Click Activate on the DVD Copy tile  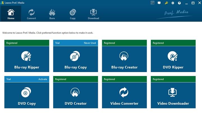point(43,79)
